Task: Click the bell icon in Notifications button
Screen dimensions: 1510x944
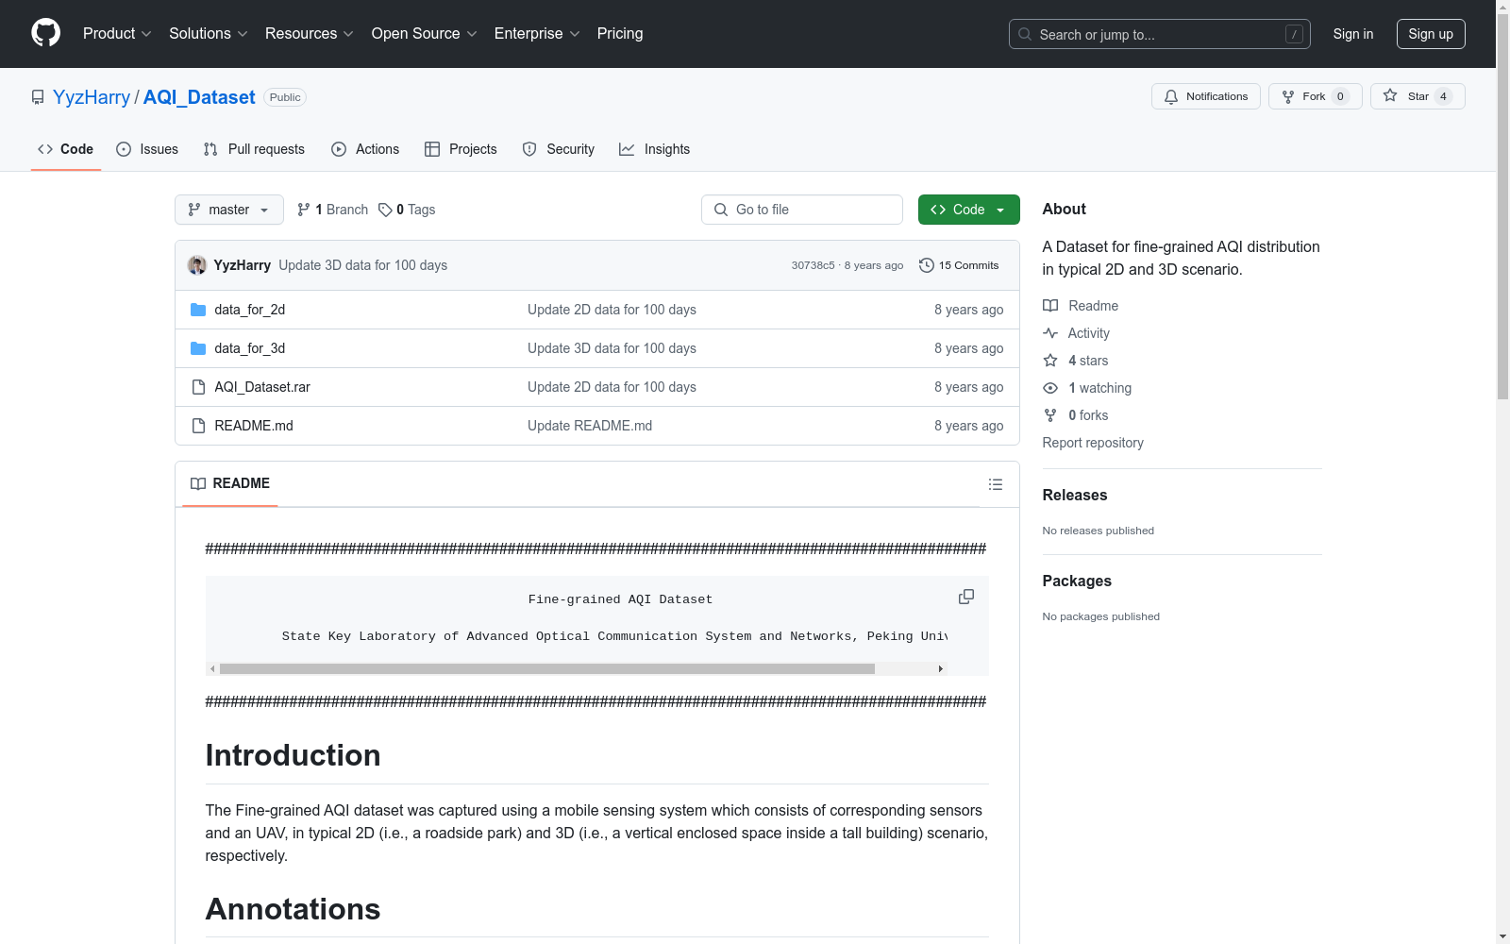Action: point(1171,96)
